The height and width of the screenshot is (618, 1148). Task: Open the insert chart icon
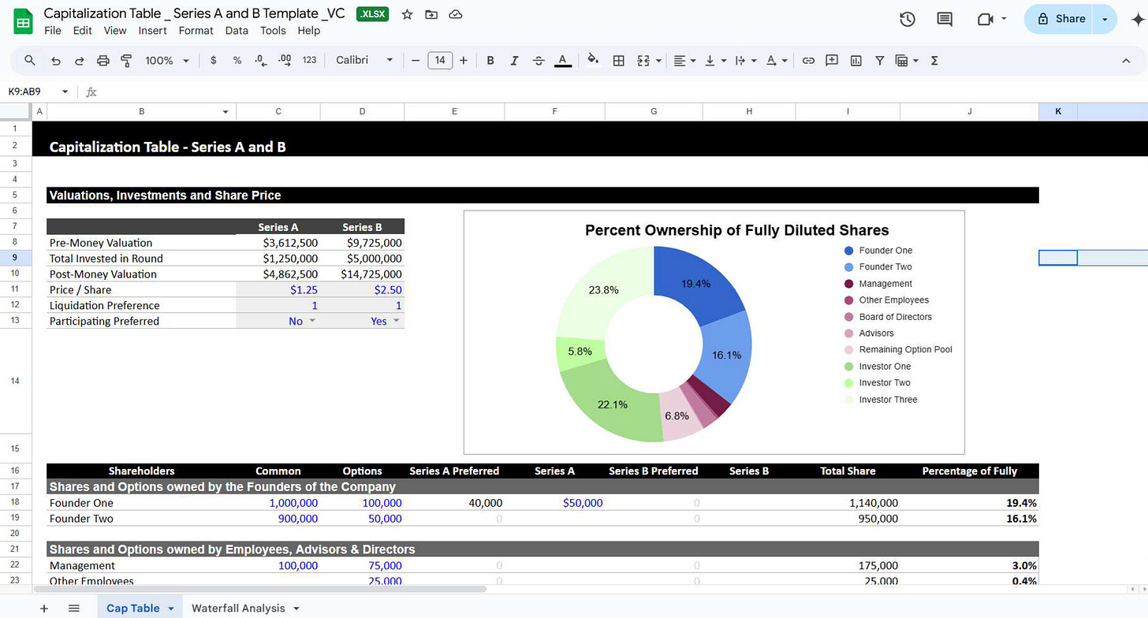pyautogui.click(x=855, y=60)
